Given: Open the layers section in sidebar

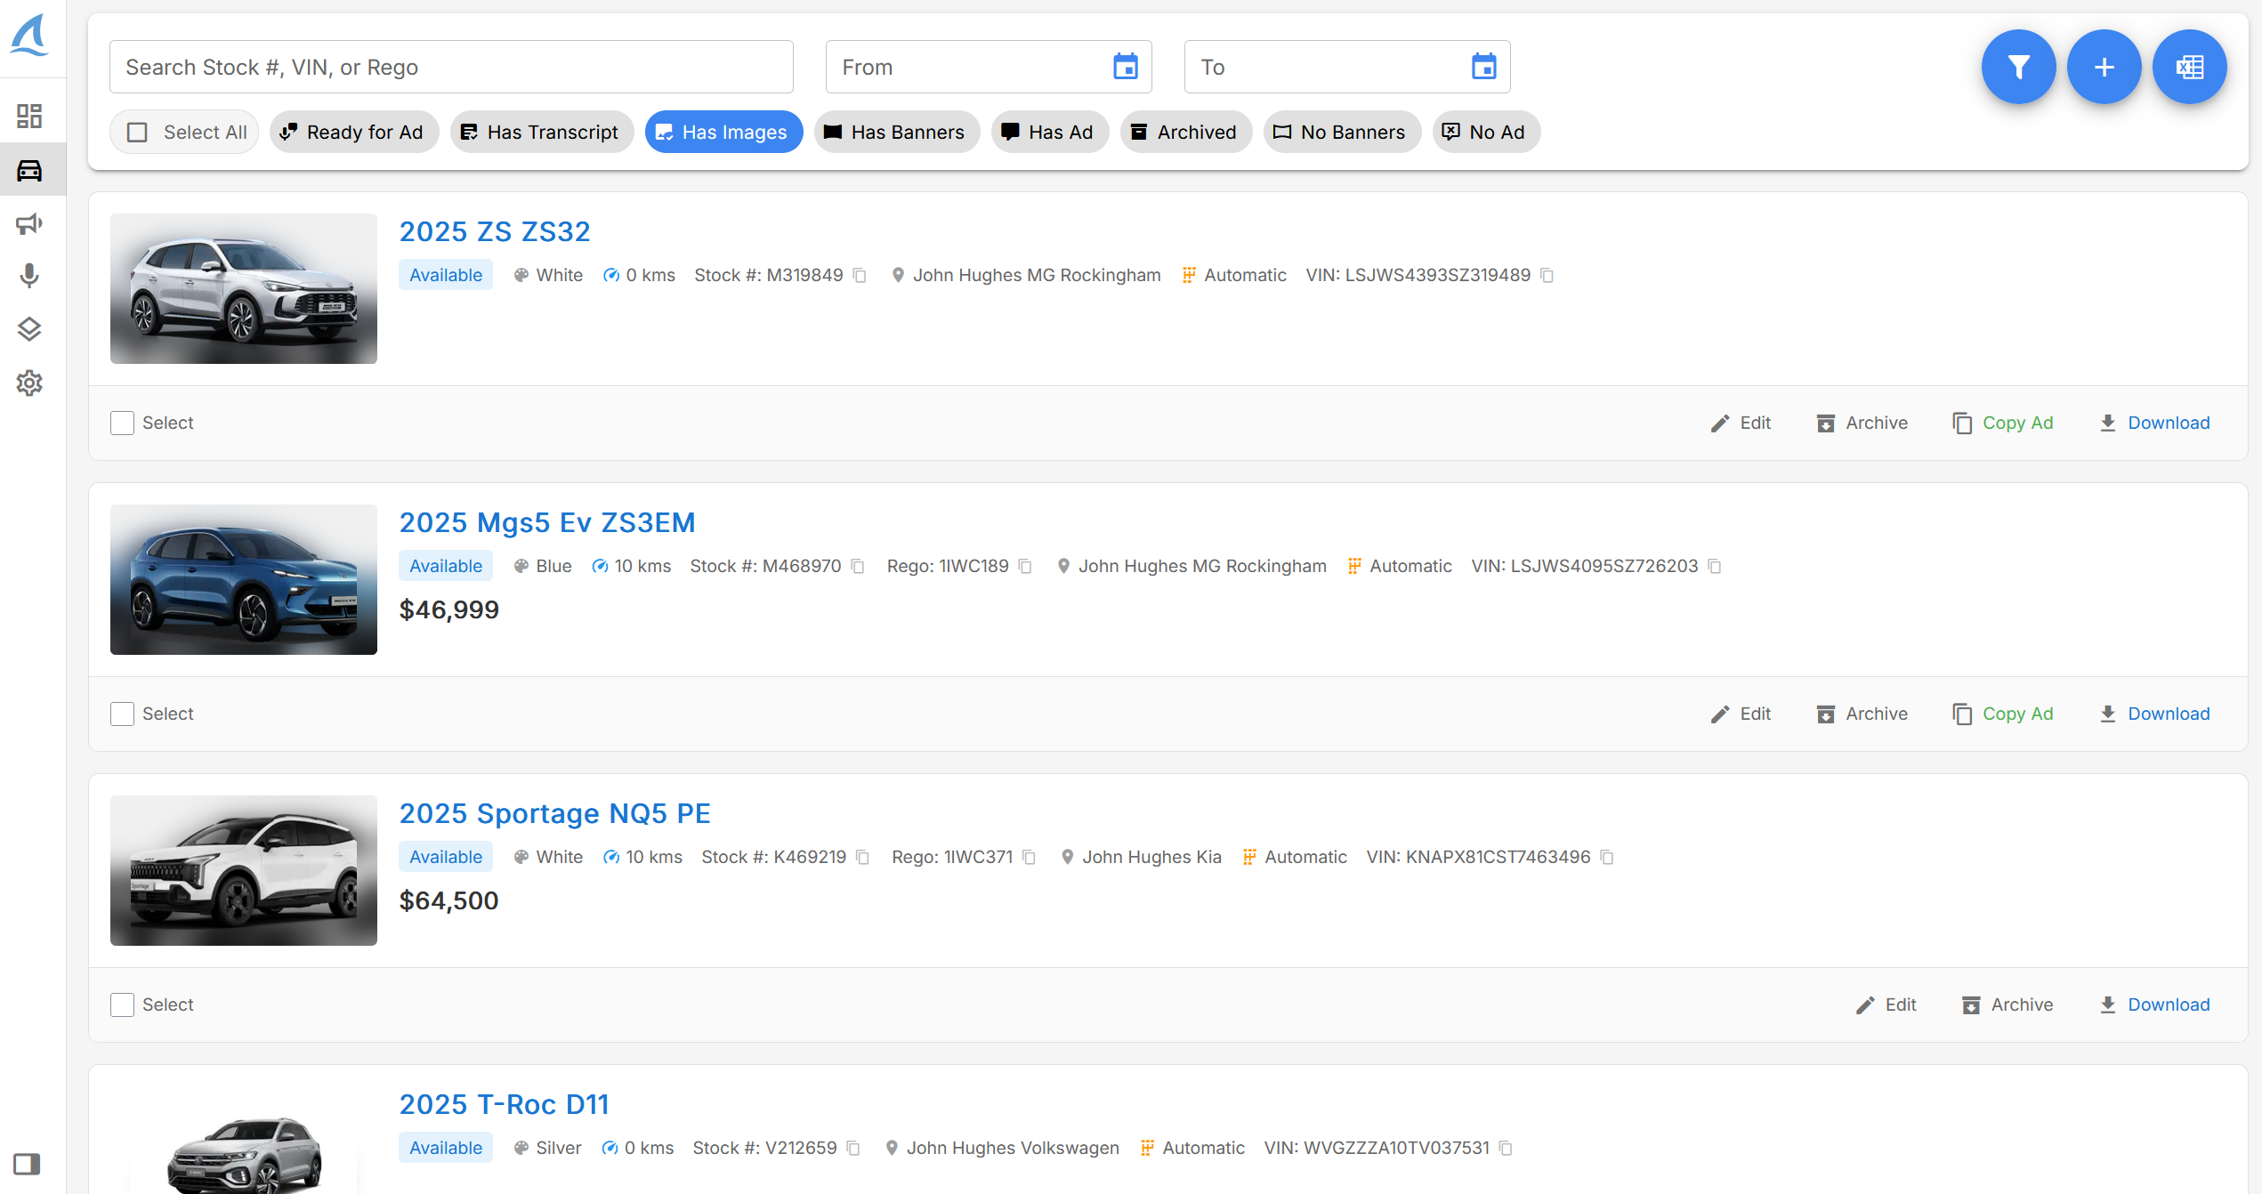Looking at the screenshot, I should point(29,328).
